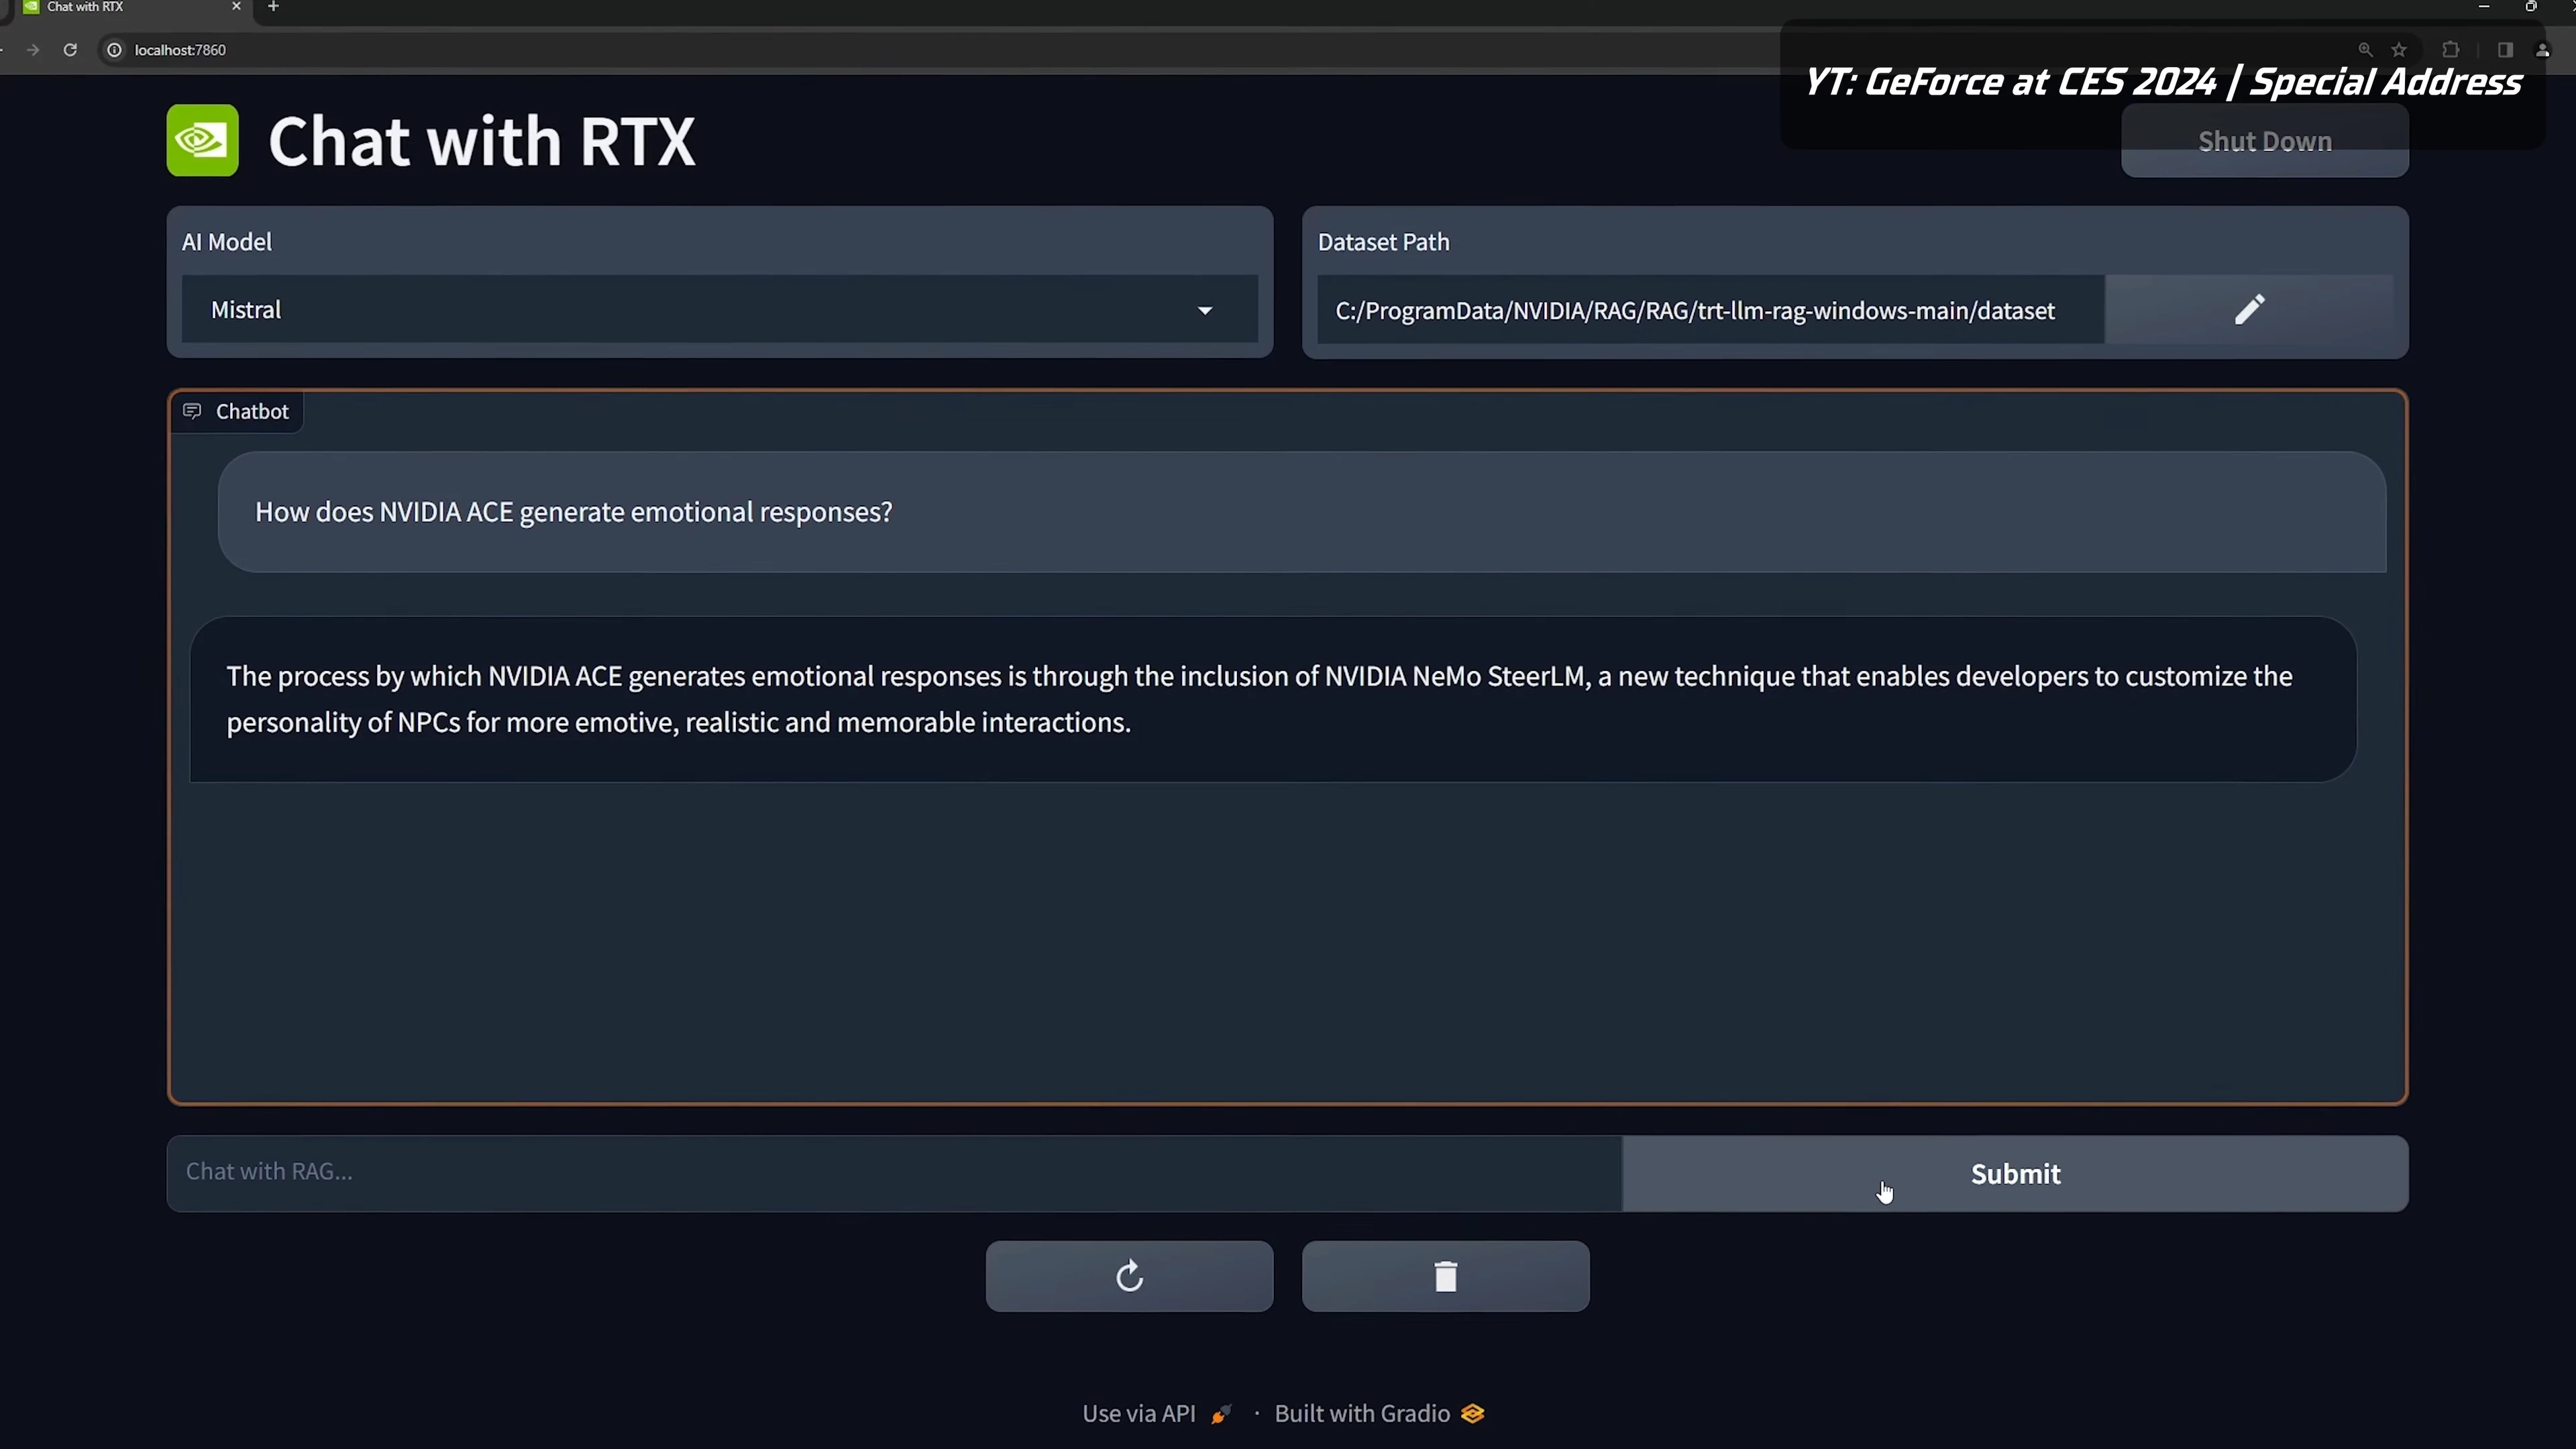Close the Chat with RTX browser tab
The height and width of the screenshot is (1449, 2576).
pyautogui.click(x=236, y=6)
